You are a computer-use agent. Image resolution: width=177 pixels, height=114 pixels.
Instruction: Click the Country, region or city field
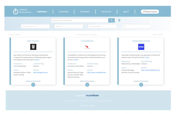click(x=35, y=26)
